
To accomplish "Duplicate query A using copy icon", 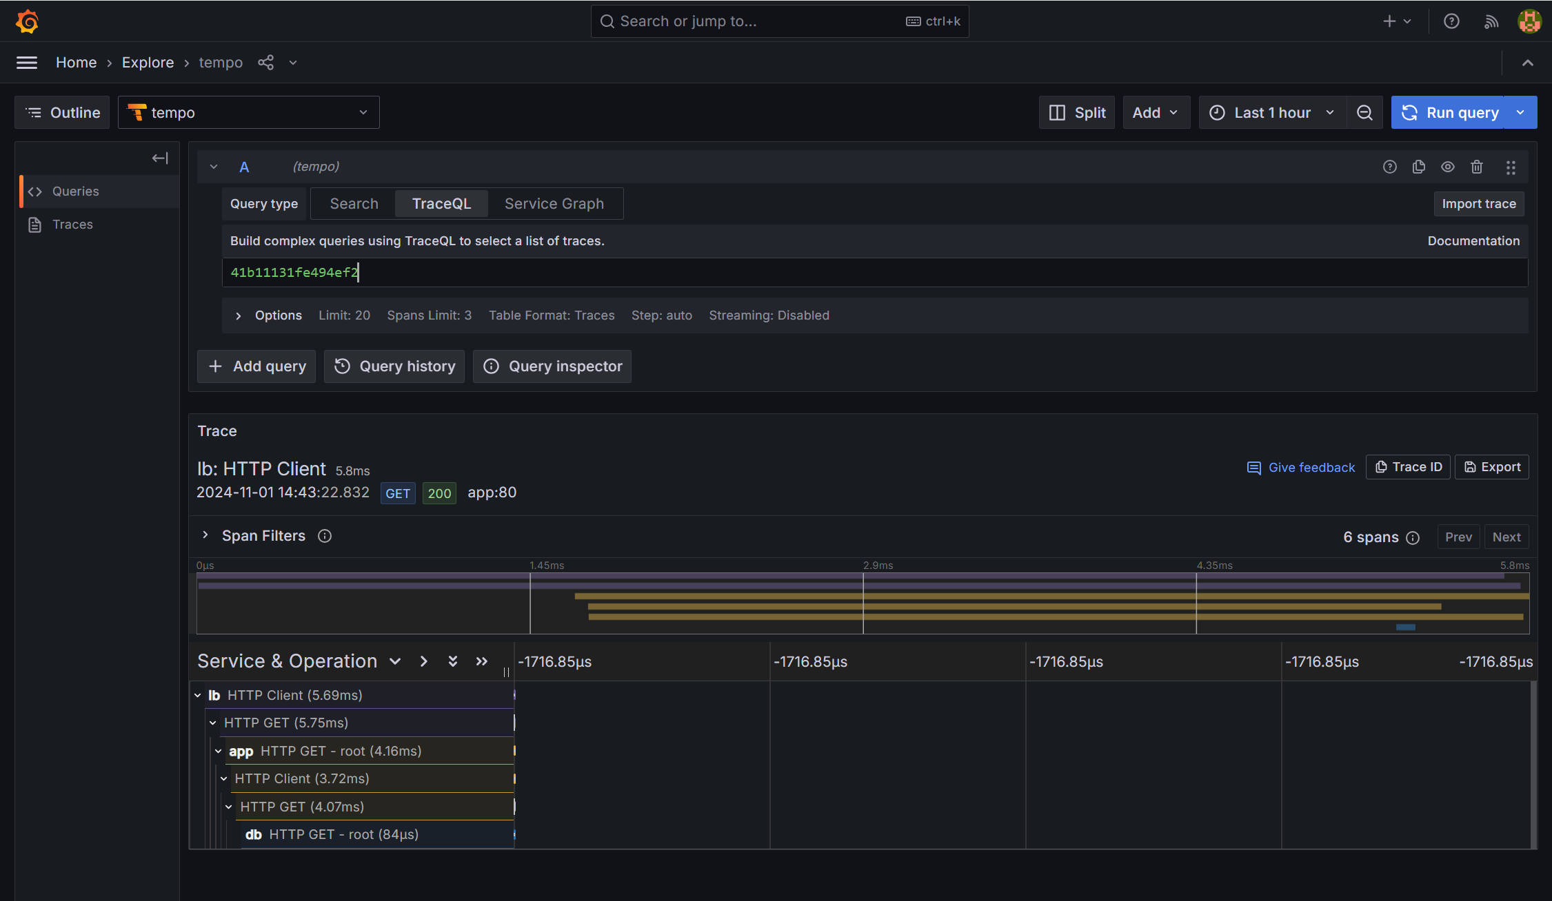I will click(x=1418, y=167).
